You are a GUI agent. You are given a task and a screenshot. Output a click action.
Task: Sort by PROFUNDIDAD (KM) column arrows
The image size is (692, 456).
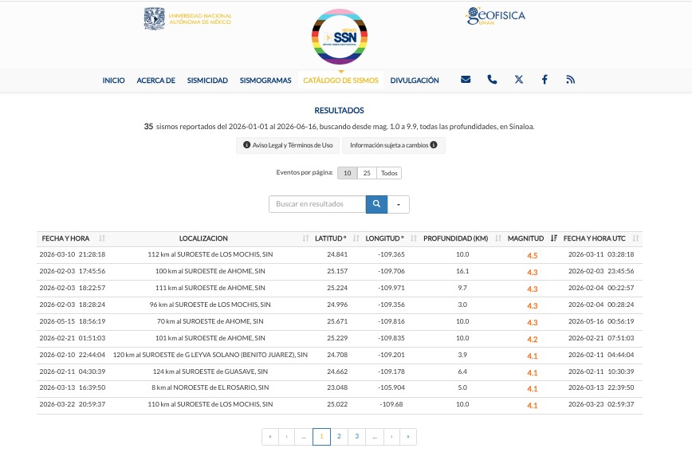497,238
